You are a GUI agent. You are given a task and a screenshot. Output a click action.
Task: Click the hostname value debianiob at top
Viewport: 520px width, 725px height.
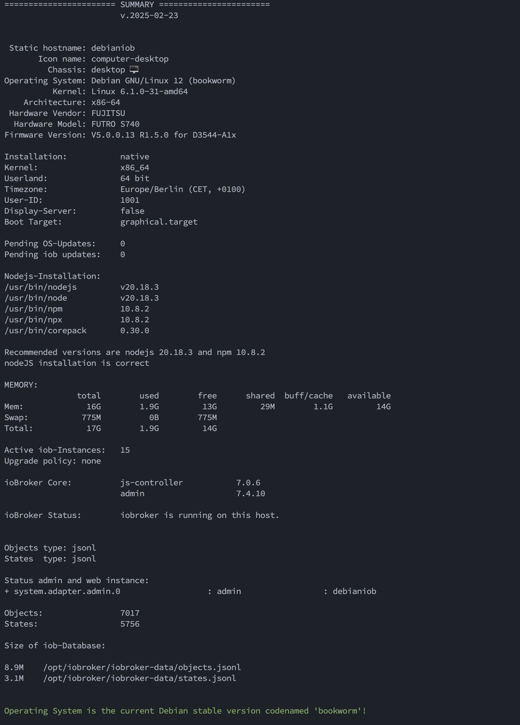[113, 48]
